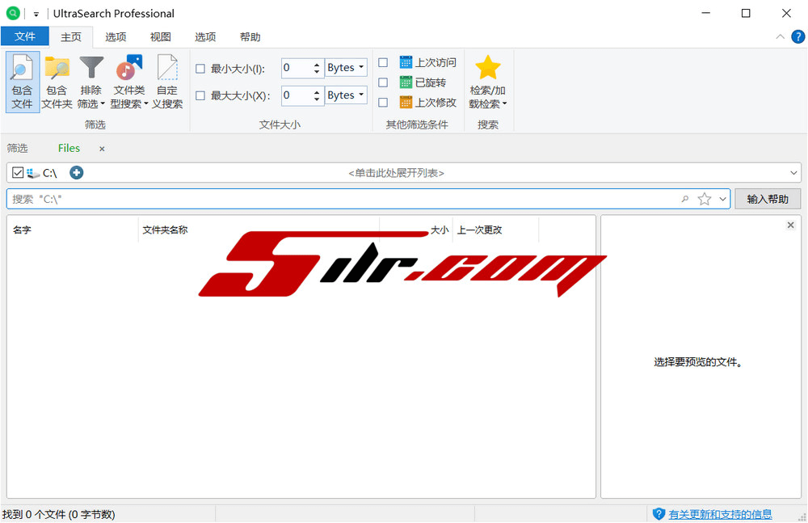Open the blue help question mark icon
The image size is (808, 523).
(x=797, y=36)
